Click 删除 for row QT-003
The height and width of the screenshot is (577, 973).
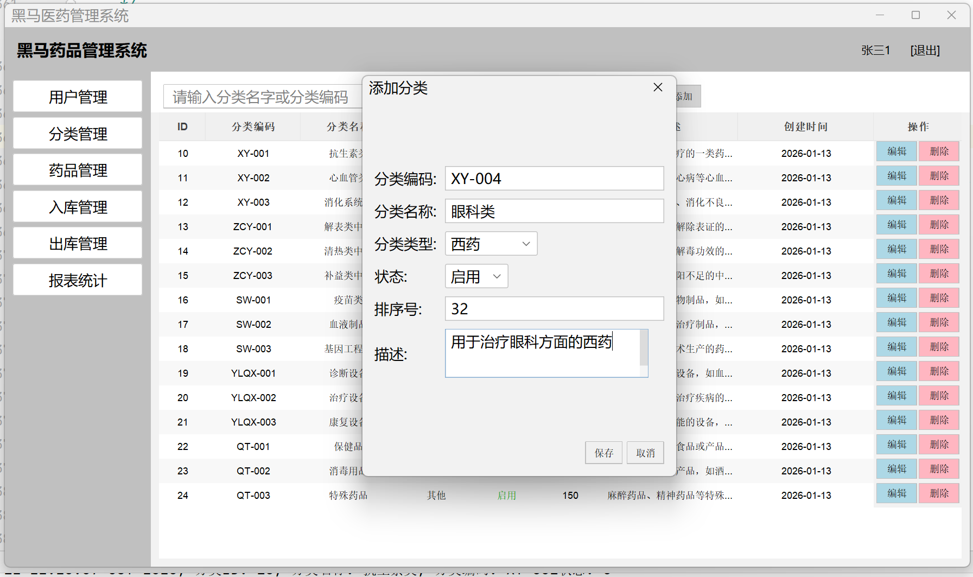(x=939, y=493)
